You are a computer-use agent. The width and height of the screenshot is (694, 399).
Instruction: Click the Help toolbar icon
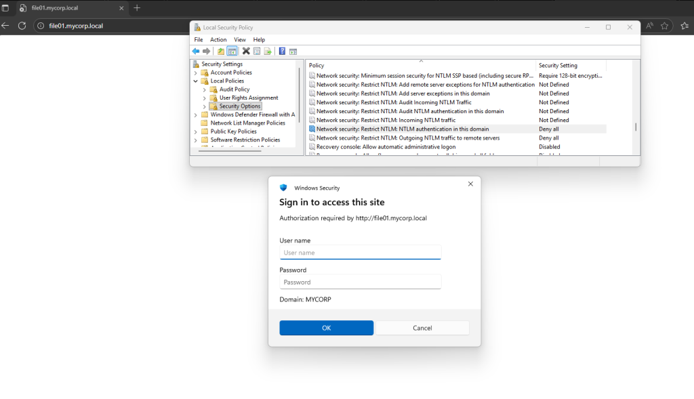[282, 51]
